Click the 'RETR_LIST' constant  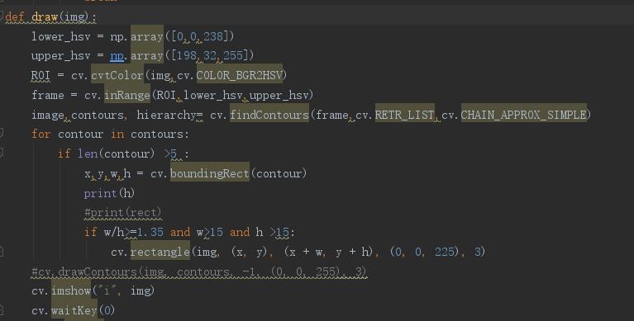[404, 115]
